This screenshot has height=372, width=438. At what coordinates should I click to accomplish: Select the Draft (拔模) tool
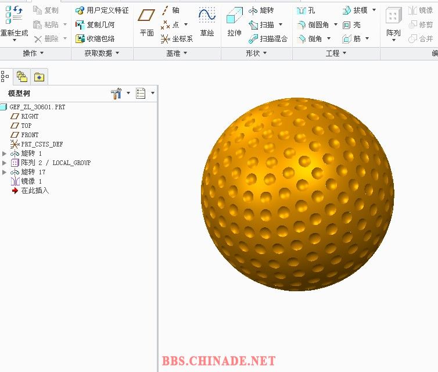click(355, 10)
